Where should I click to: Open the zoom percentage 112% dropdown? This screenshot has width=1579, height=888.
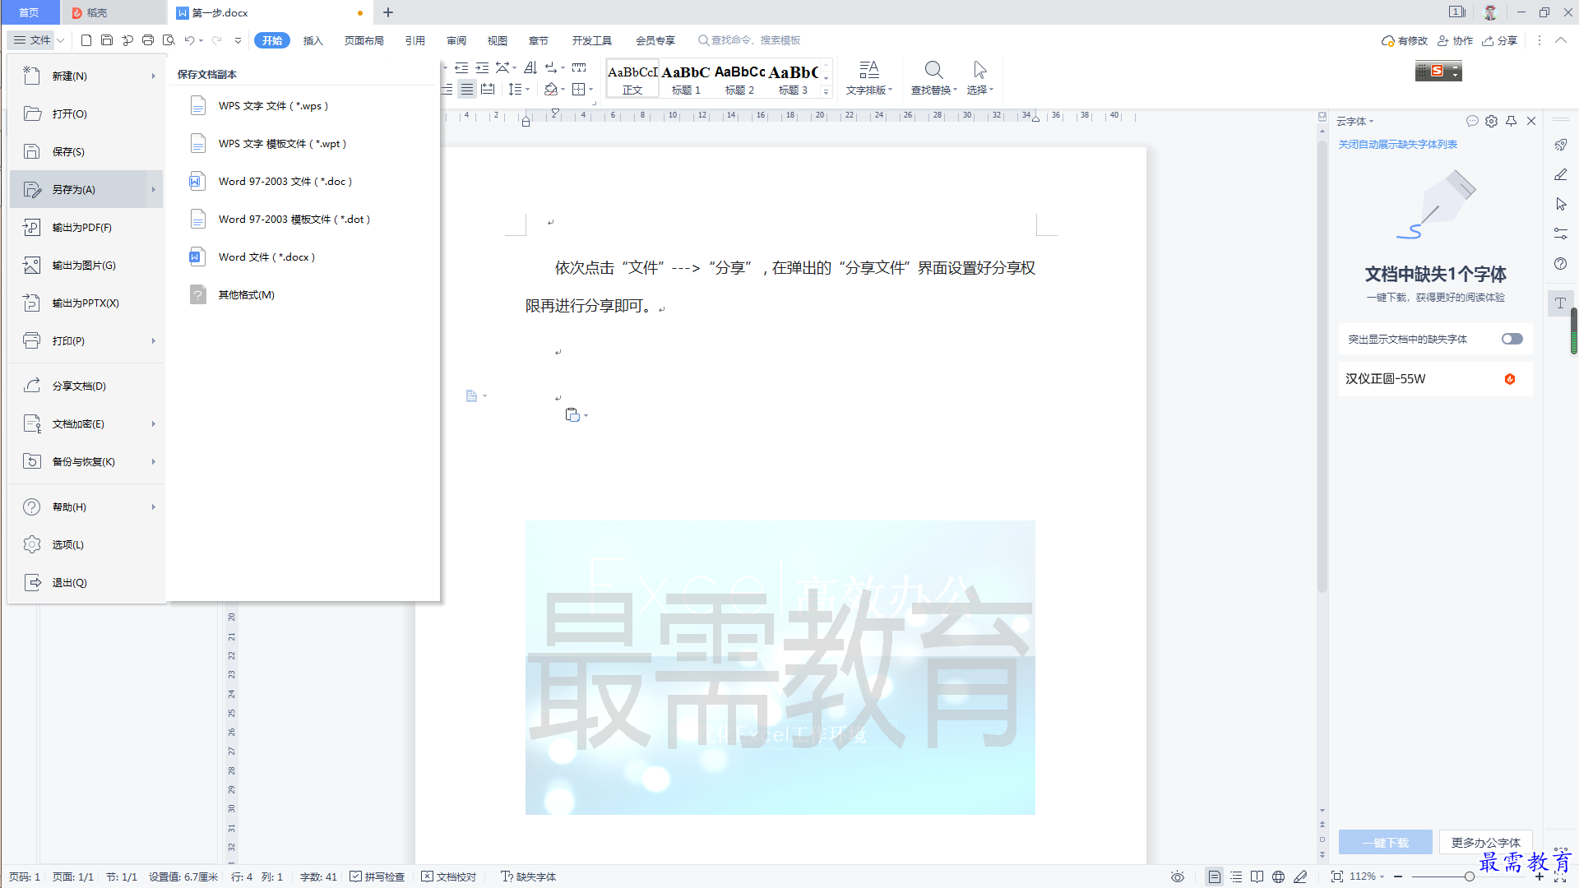click(1368, 876)
